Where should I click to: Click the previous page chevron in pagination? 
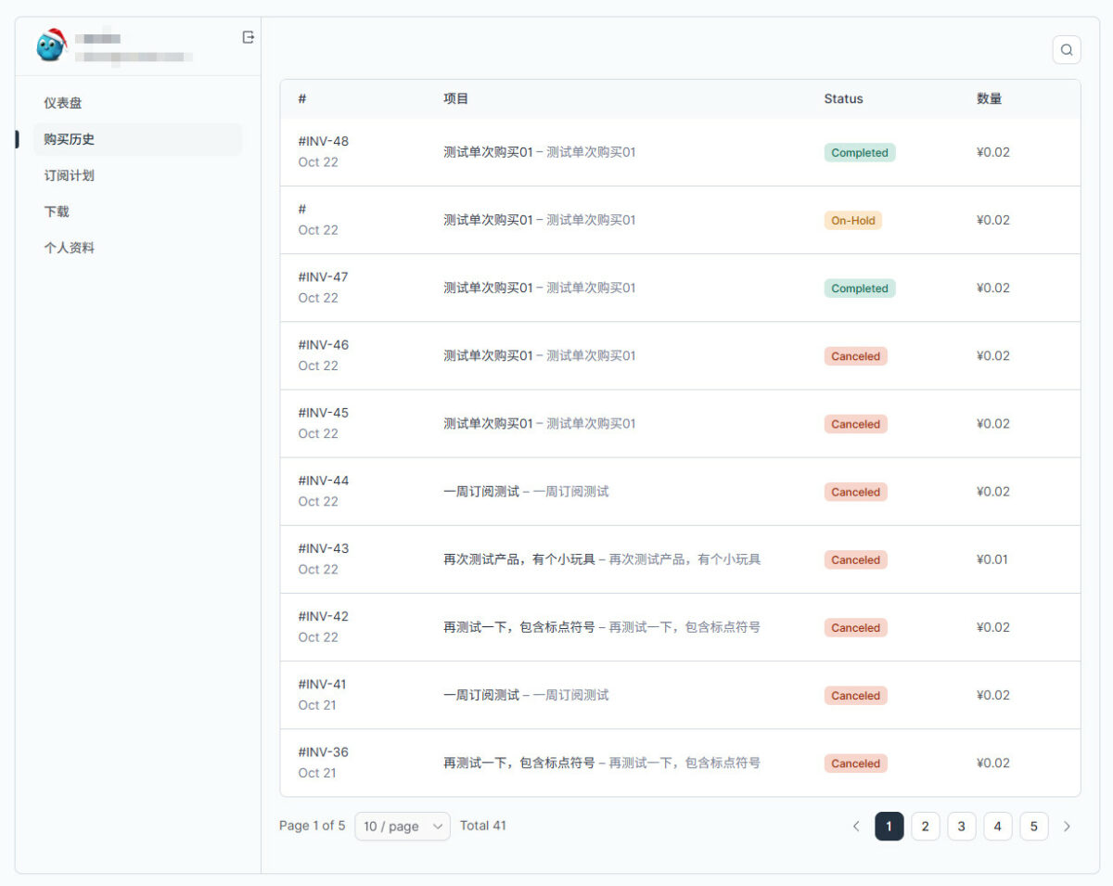tap(855, 826)
